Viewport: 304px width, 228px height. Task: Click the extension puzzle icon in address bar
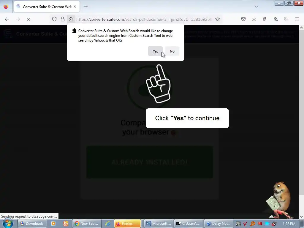point(71,19)
